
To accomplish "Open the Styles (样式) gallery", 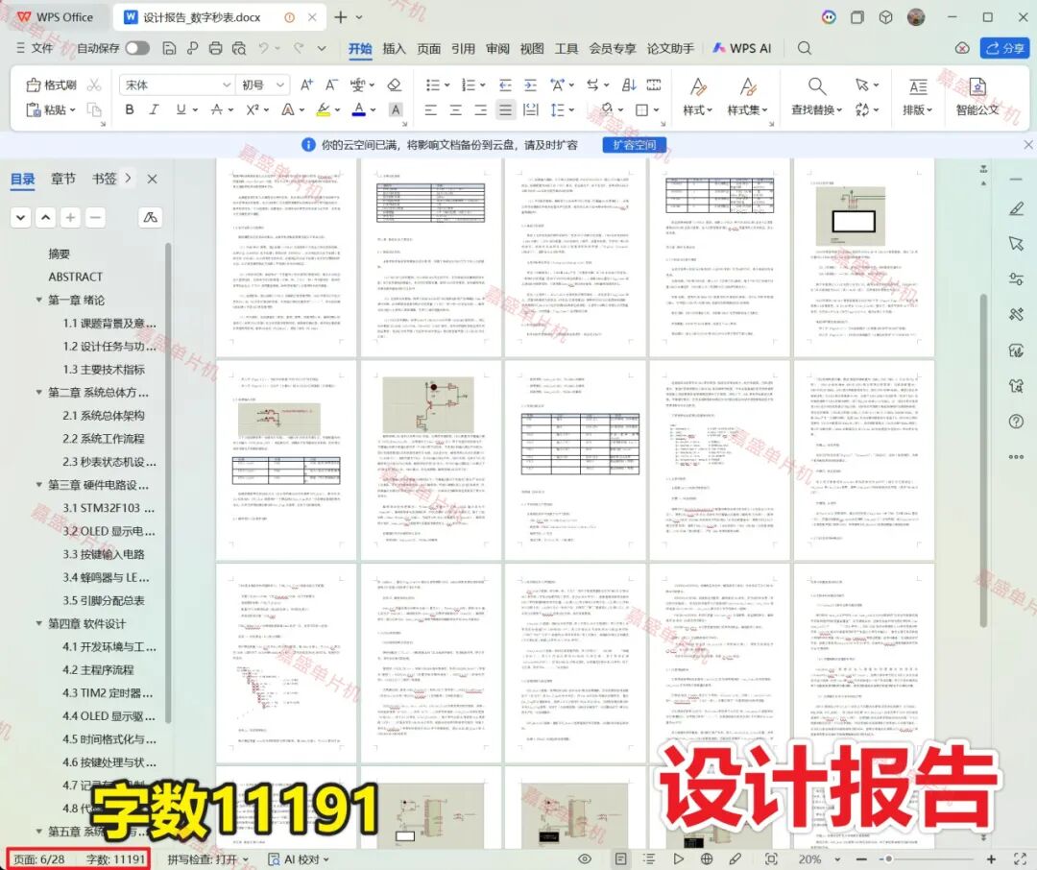I will click(698, 97).
